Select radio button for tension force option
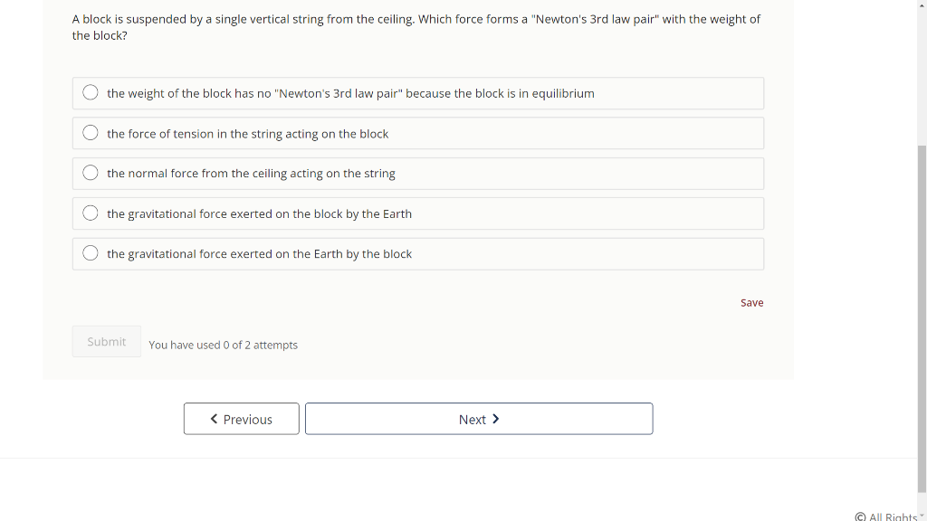The image size is (927, 521). 91,132
